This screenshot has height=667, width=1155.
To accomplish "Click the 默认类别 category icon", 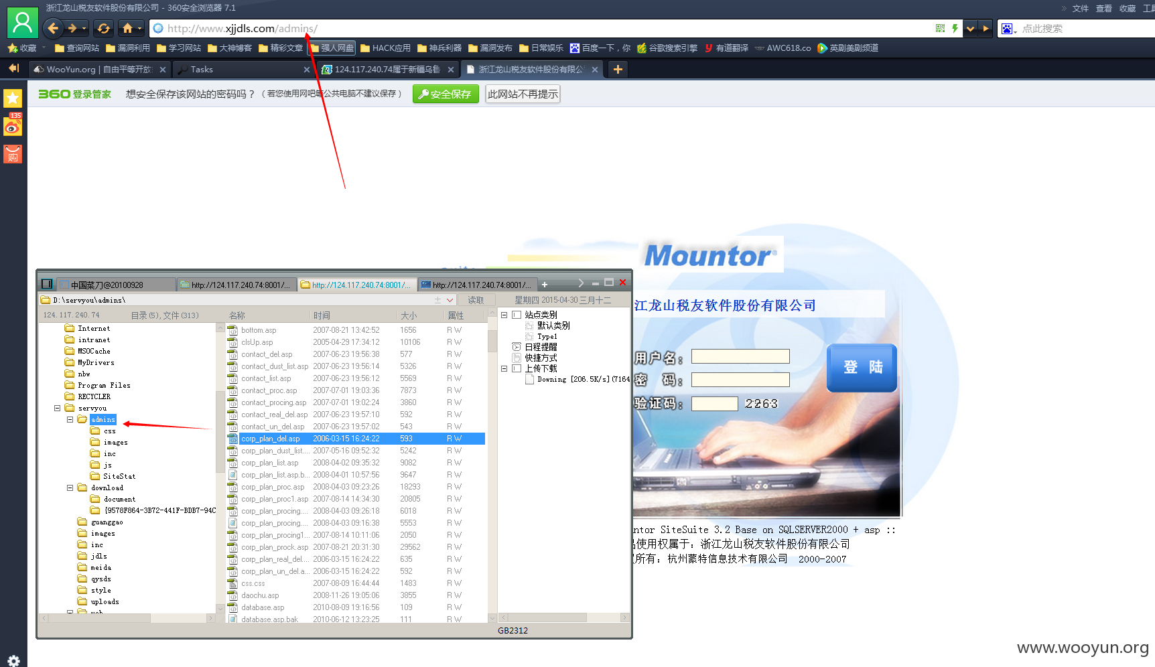I will tap(529, 325).
